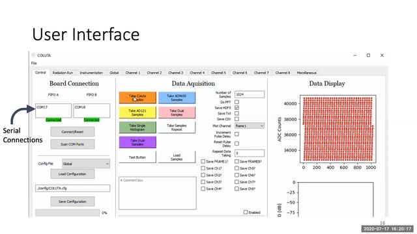Uncheck the Save HDF5 checkbox
This screenshot has width=417, height=234.
click(x=237, y=108)
